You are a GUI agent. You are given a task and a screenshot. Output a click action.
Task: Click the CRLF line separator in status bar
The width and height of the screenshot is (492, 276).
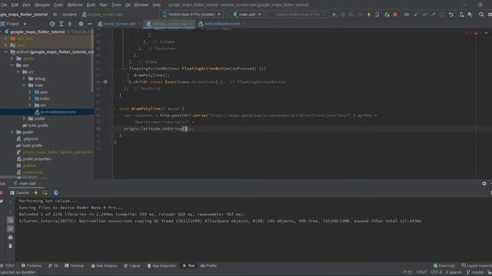click(421, 273)
